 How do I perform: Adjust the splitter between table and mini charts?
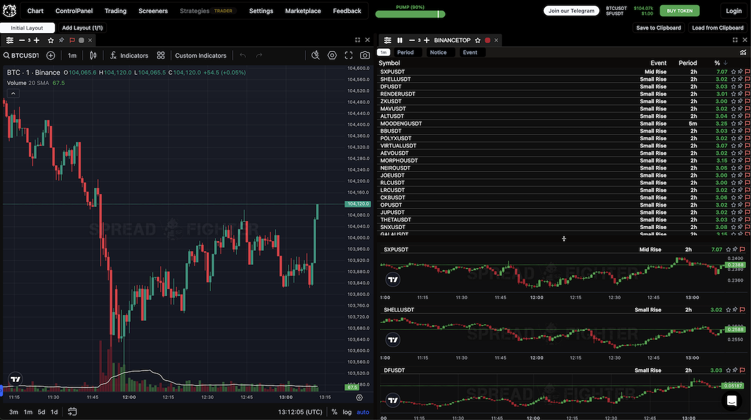click(x=564, y=239)
